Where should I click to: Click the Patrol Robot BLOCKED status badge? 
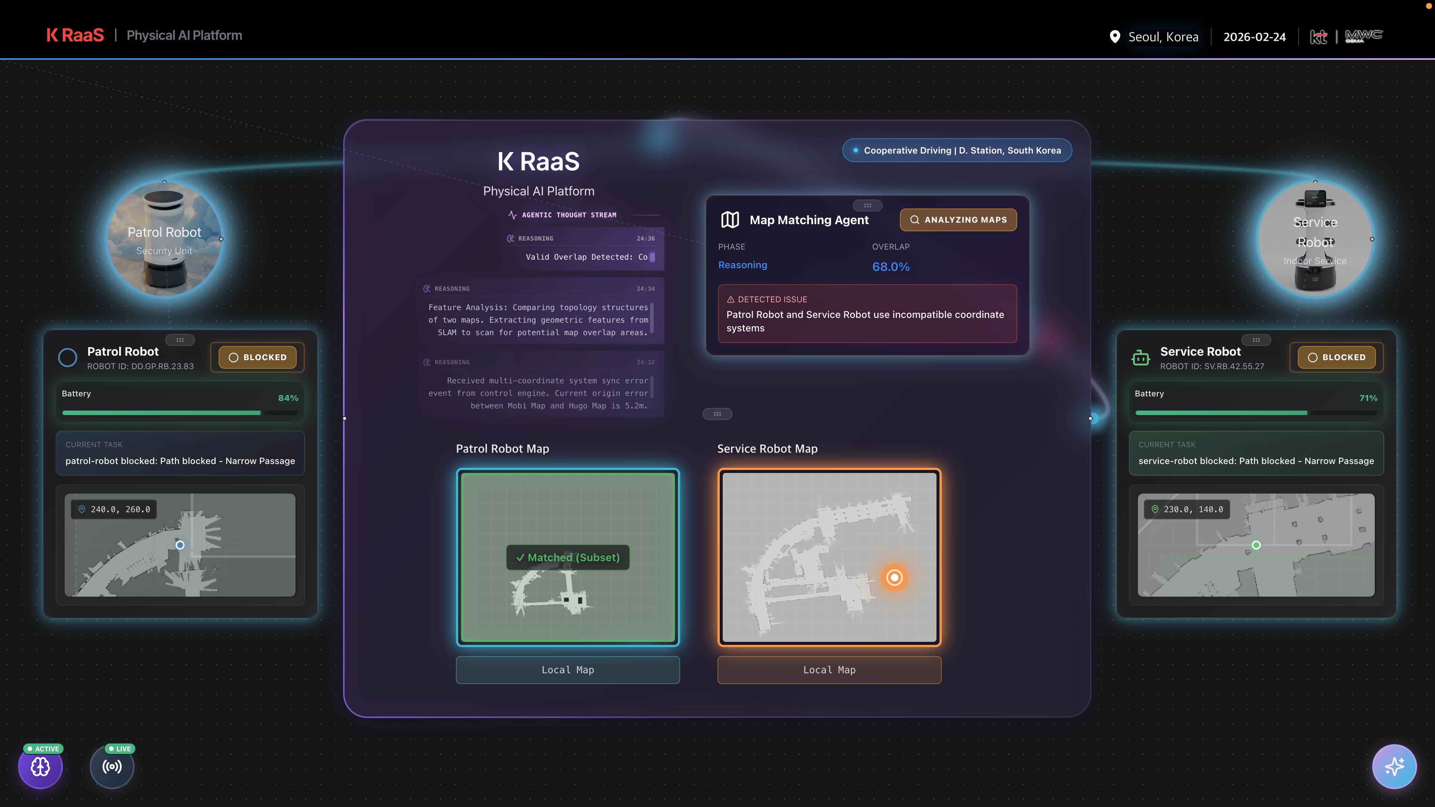[x=257, y=358]
